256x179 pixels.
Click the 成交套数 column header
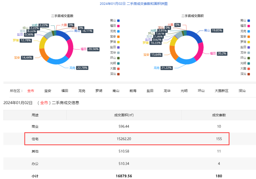point(219,115)
